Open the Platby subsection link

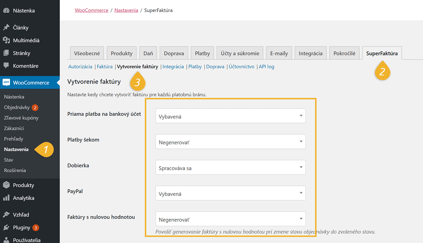(x=195, y=67)
